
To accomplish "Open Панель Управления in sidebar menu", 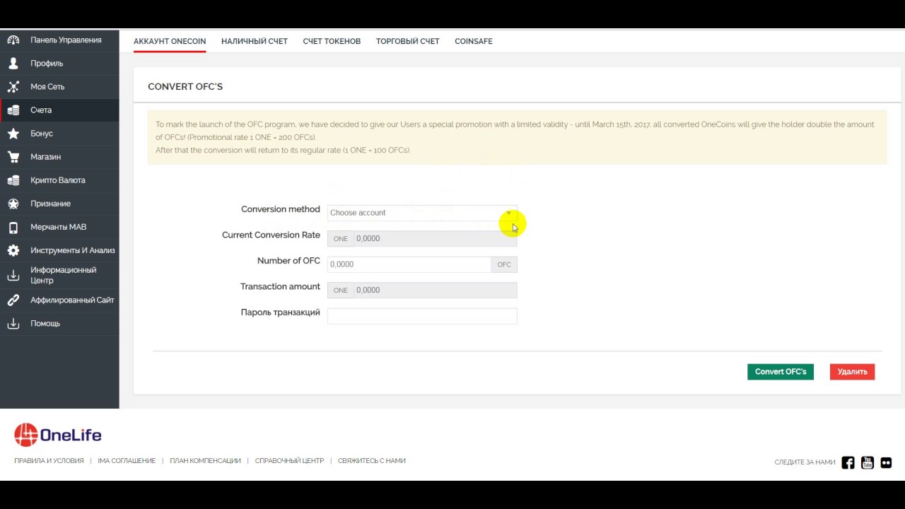I will [66, 40].
